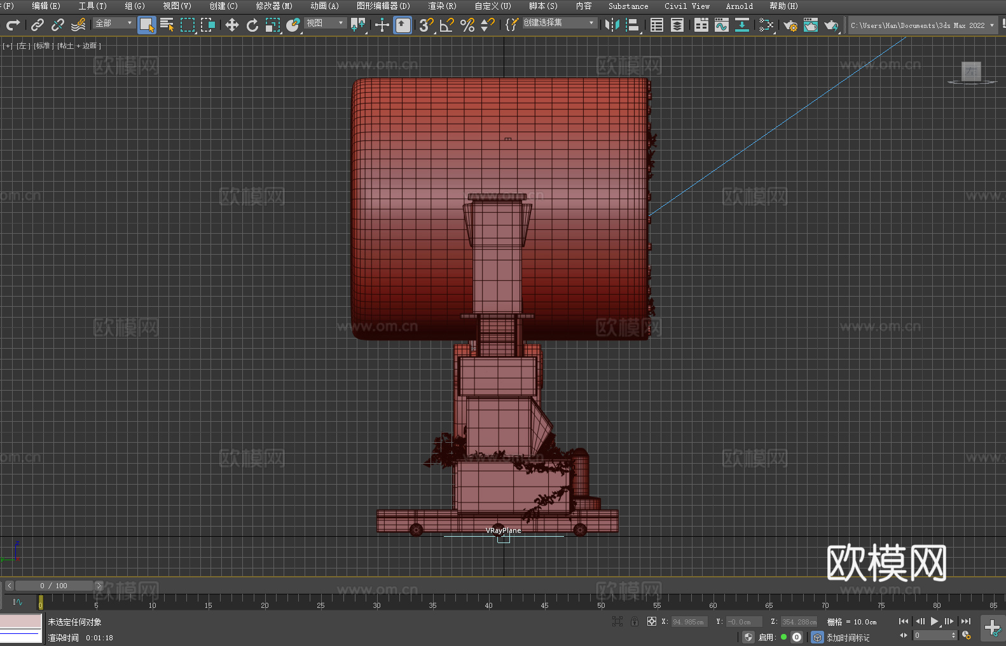Open the 渲染(R) menu
Image resolution: width=1006 pixels, height=646 pixels.
442,6
